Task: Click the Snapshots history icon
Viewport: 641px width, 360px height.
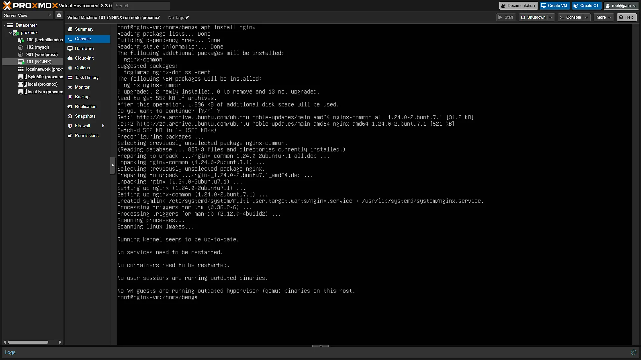Action: coord(70,116)
